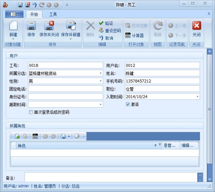
Task: Click the 取消 (Cancel) undo icon
Action: click(101, 38)
